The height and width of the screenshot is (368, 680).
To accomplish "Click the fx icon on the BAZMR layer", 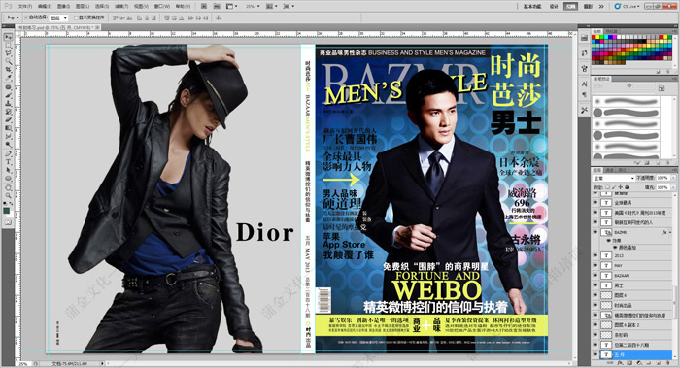I will (663, 232).
